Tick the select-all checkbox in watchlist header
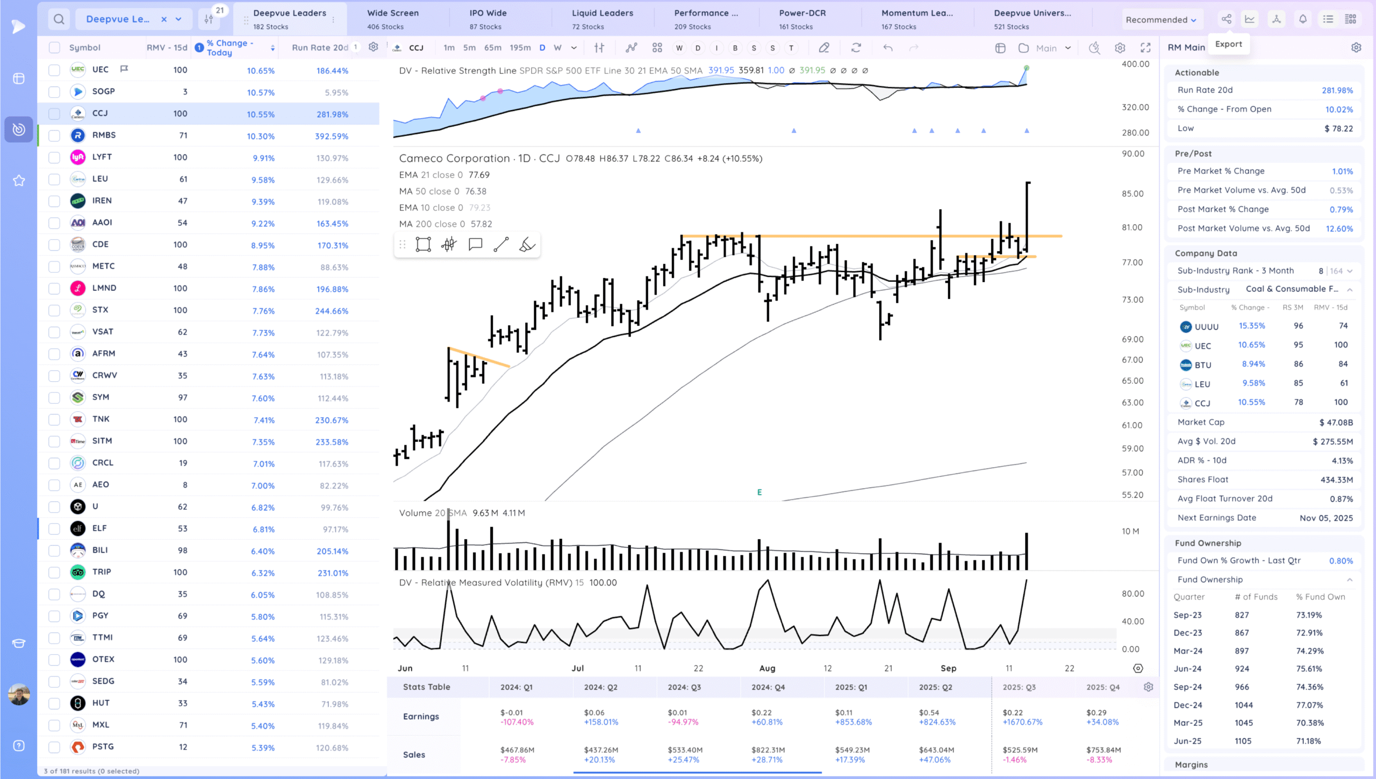 pyautogui.click(x=54, y=47)
